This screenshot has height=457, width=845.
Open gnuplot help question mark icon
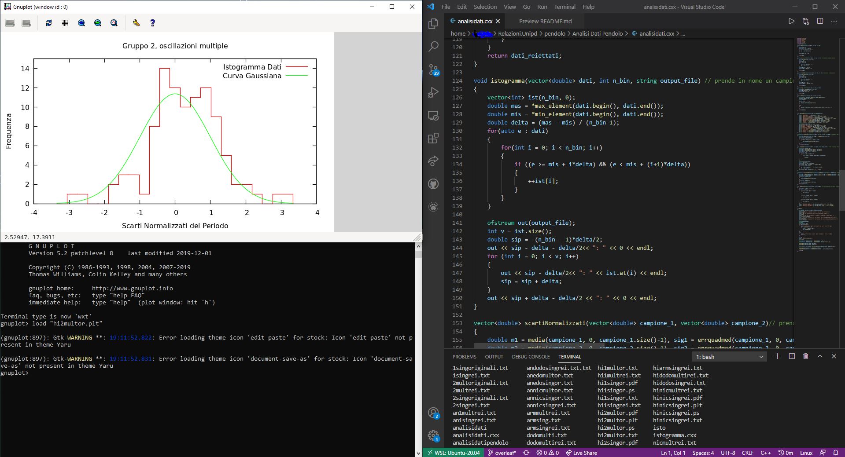[x=152, y=23]
